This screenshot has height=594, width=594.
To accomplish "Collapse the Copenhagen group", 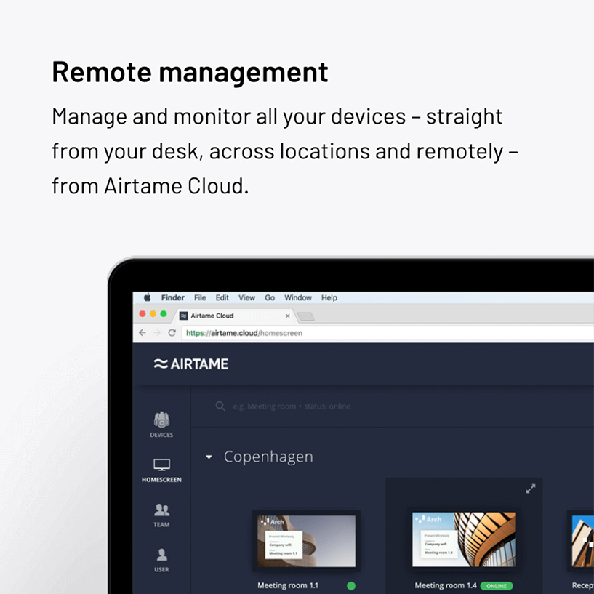I will tap(209, 457).
